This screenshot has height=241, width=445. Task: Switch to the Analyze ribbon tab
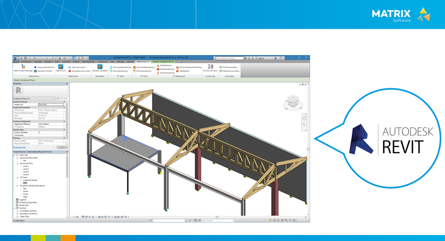coord(76,62)
